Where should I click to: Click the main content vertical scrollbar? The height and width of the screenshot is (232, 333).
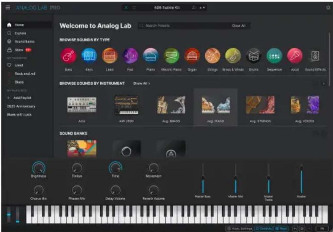pyautogui.click(x=329, y=59)
